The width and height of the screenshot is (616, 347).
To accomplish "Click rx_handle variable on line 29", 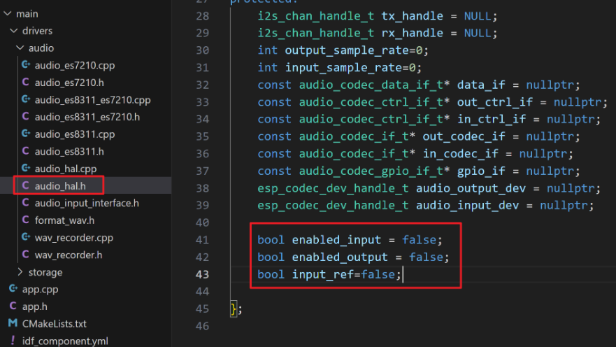I will tap(412, 33).
